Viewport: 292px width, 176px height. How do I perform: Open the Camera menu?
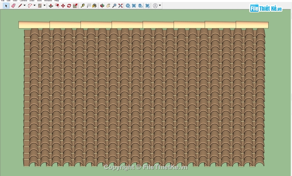(x=23, y=1)
